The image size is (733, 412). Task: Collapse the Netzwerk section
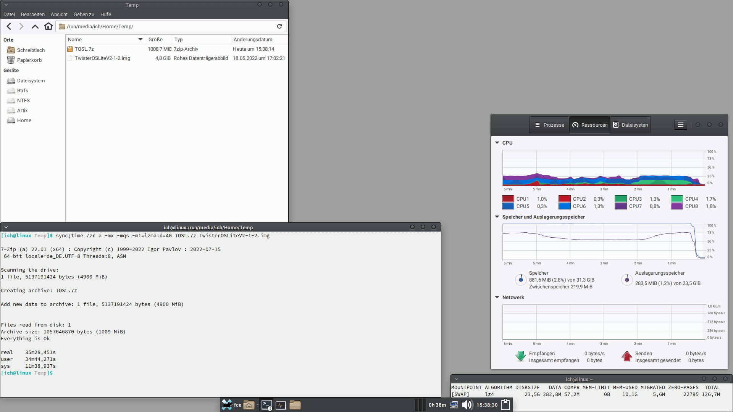point(497,297)
